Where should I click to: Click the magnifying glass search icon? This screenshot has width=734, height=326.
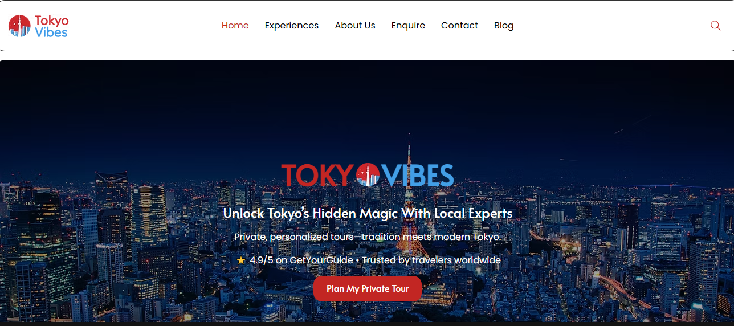click(x=715, y=26)
